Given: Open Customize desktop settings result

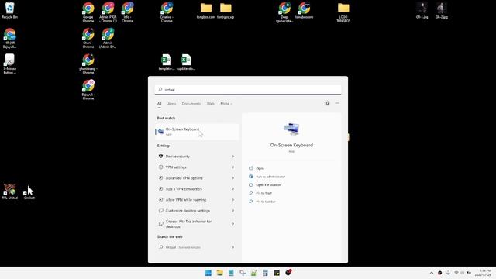Looking at the screenshot, I should click(188, 211).
